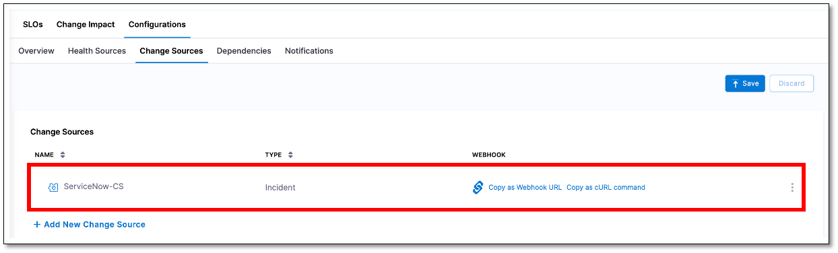Open the Notifications sub-tab

click(x=309, y=51)
